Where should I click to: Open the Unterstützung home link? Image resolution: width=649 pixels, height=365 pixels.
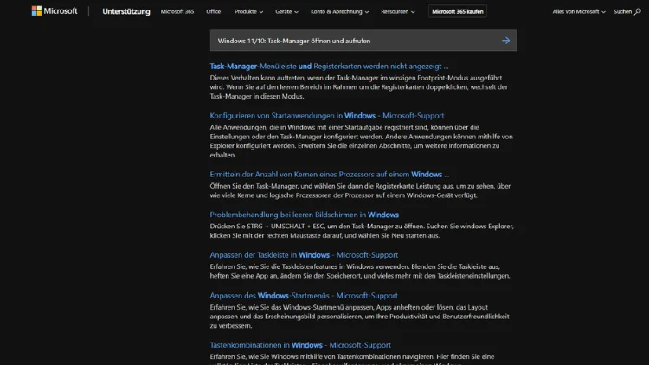pyautogui.click(x=126, y=11)
